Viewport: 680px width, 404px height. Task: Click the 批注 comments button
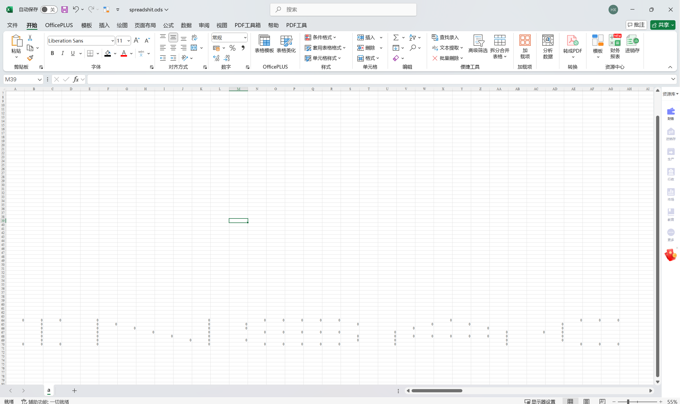pos(636,25)
